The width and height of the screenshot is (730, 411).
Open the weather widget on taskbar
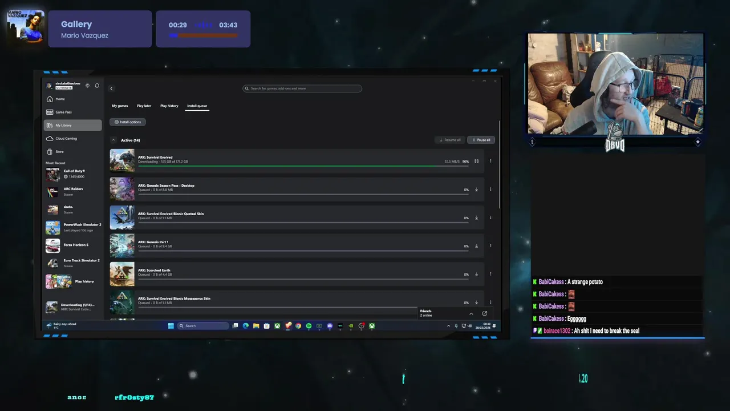[62, 325]
